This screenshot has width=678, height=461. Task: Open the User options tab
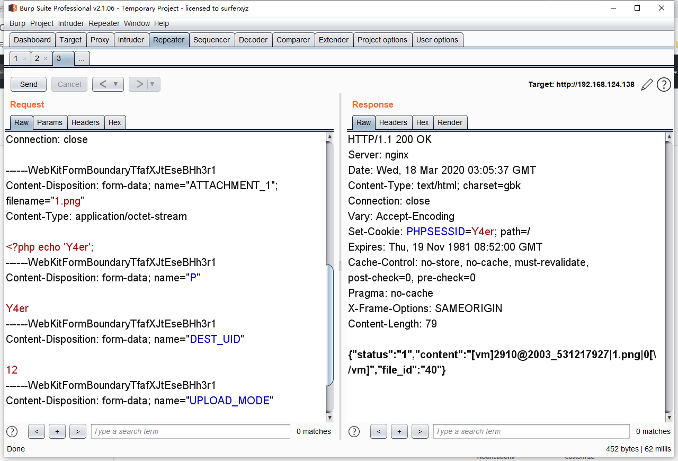438,40
